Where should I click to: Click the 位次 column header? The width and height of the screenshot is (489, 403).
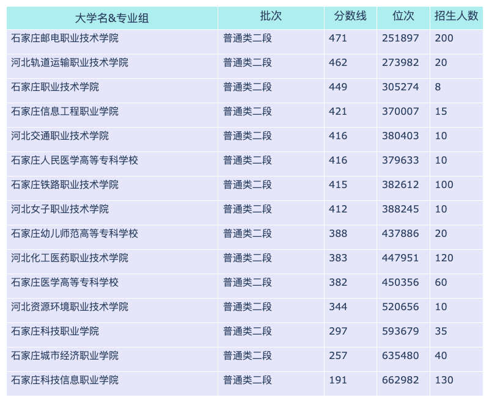[403, 18]
